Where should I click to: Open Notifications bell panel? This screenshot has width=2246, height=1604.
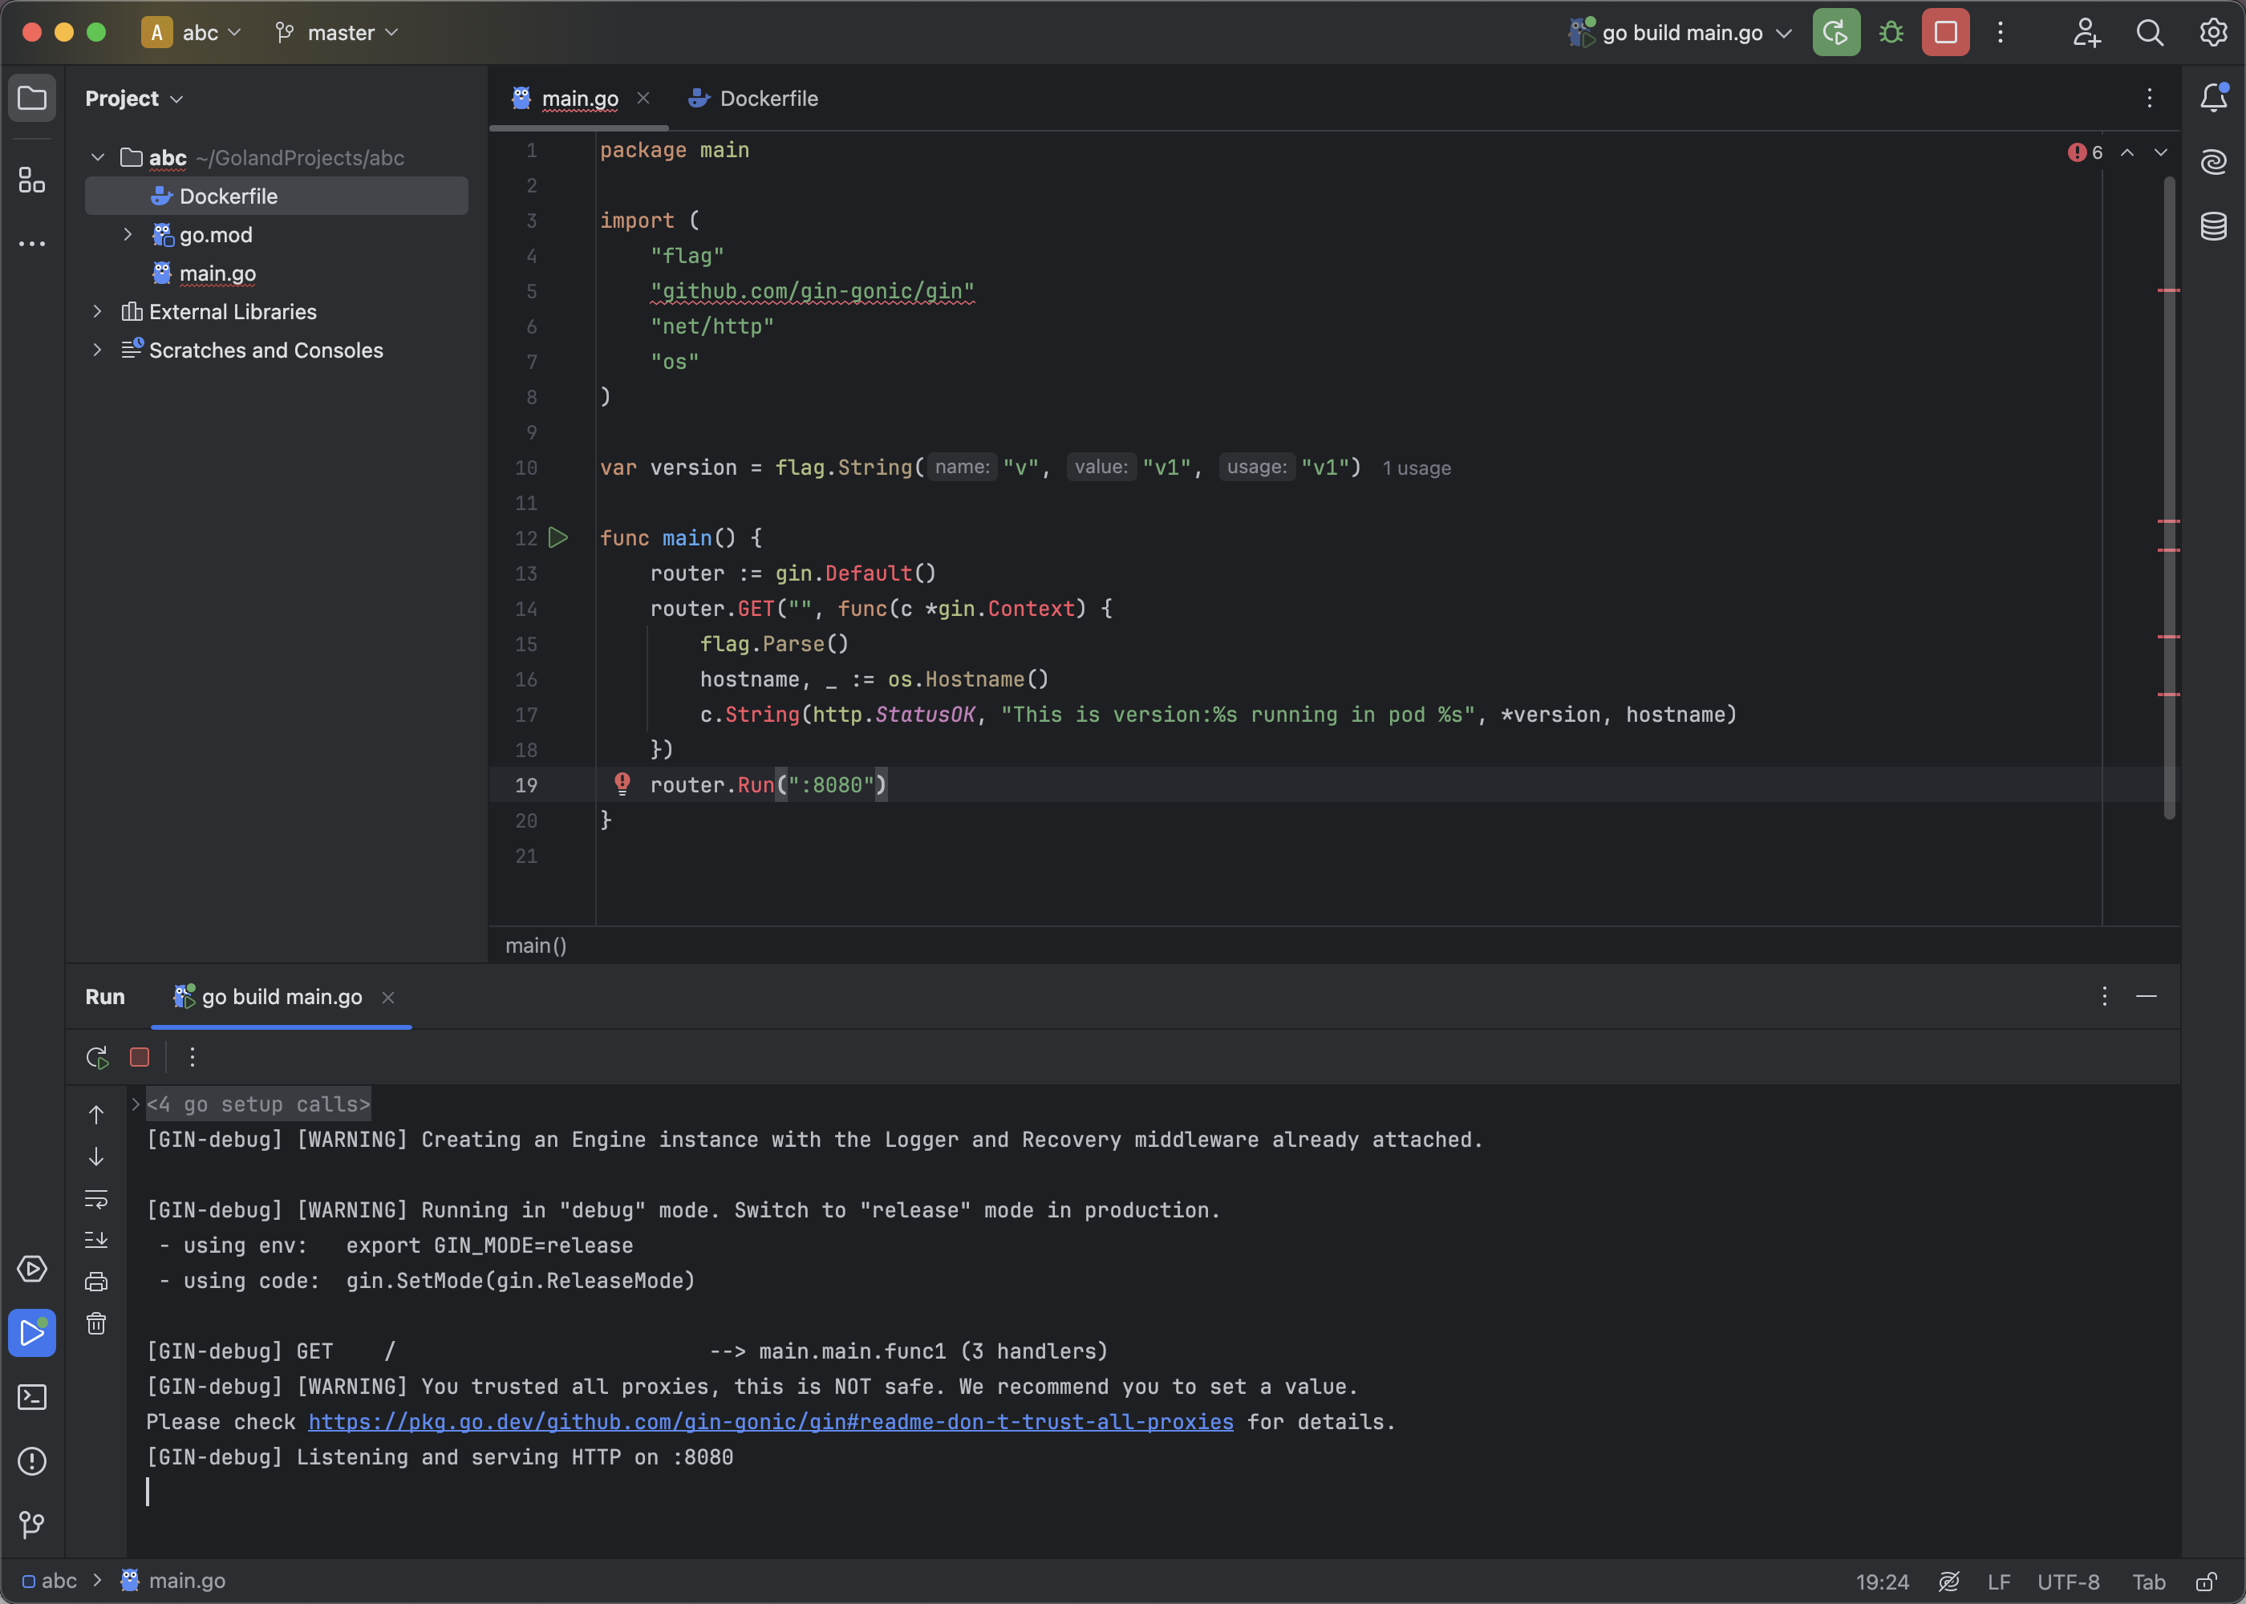click(x=2213, y=97)
